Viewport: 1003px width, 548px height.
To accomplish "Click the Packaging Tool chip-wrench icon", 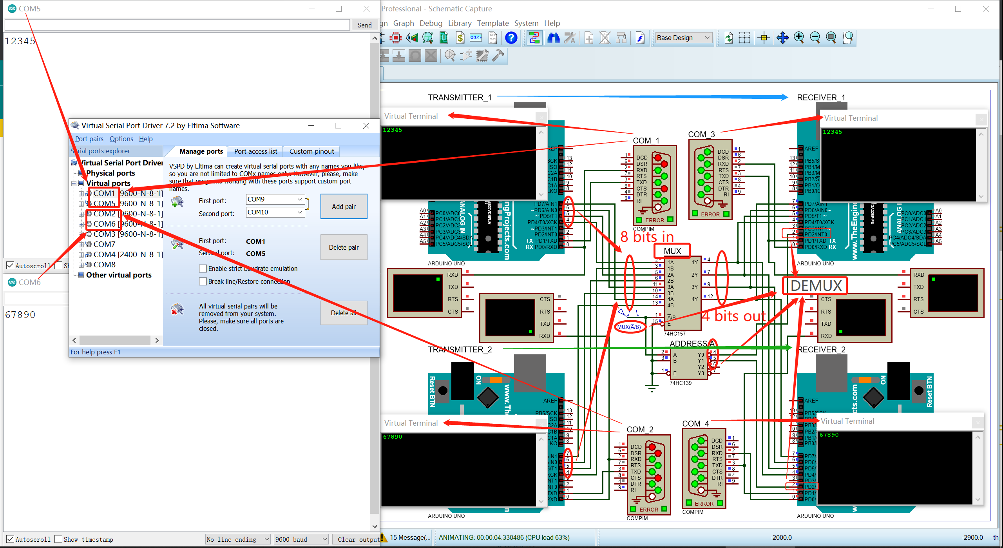I will tap(482, 56).
